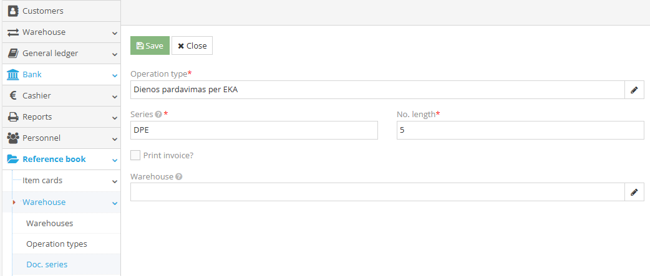Click the Reports printer icon
The image size is (650, 276).
[x=12, y=117]
